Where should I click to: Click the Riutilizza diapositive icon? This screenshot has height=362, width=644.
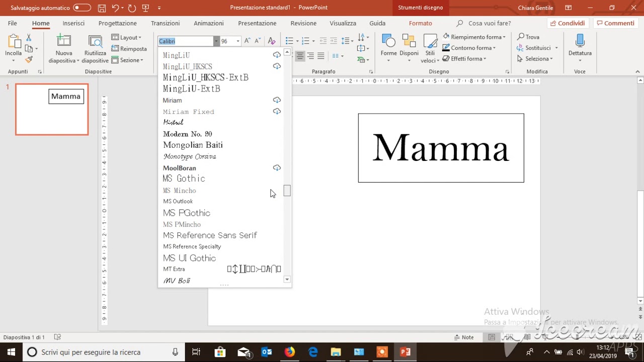click(x=95, y=42)
